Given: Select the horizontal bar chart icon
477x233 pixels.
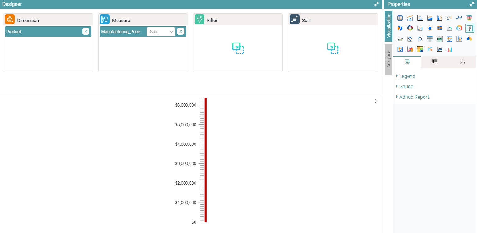Looking at the screenshot, I should coord(420,18).
